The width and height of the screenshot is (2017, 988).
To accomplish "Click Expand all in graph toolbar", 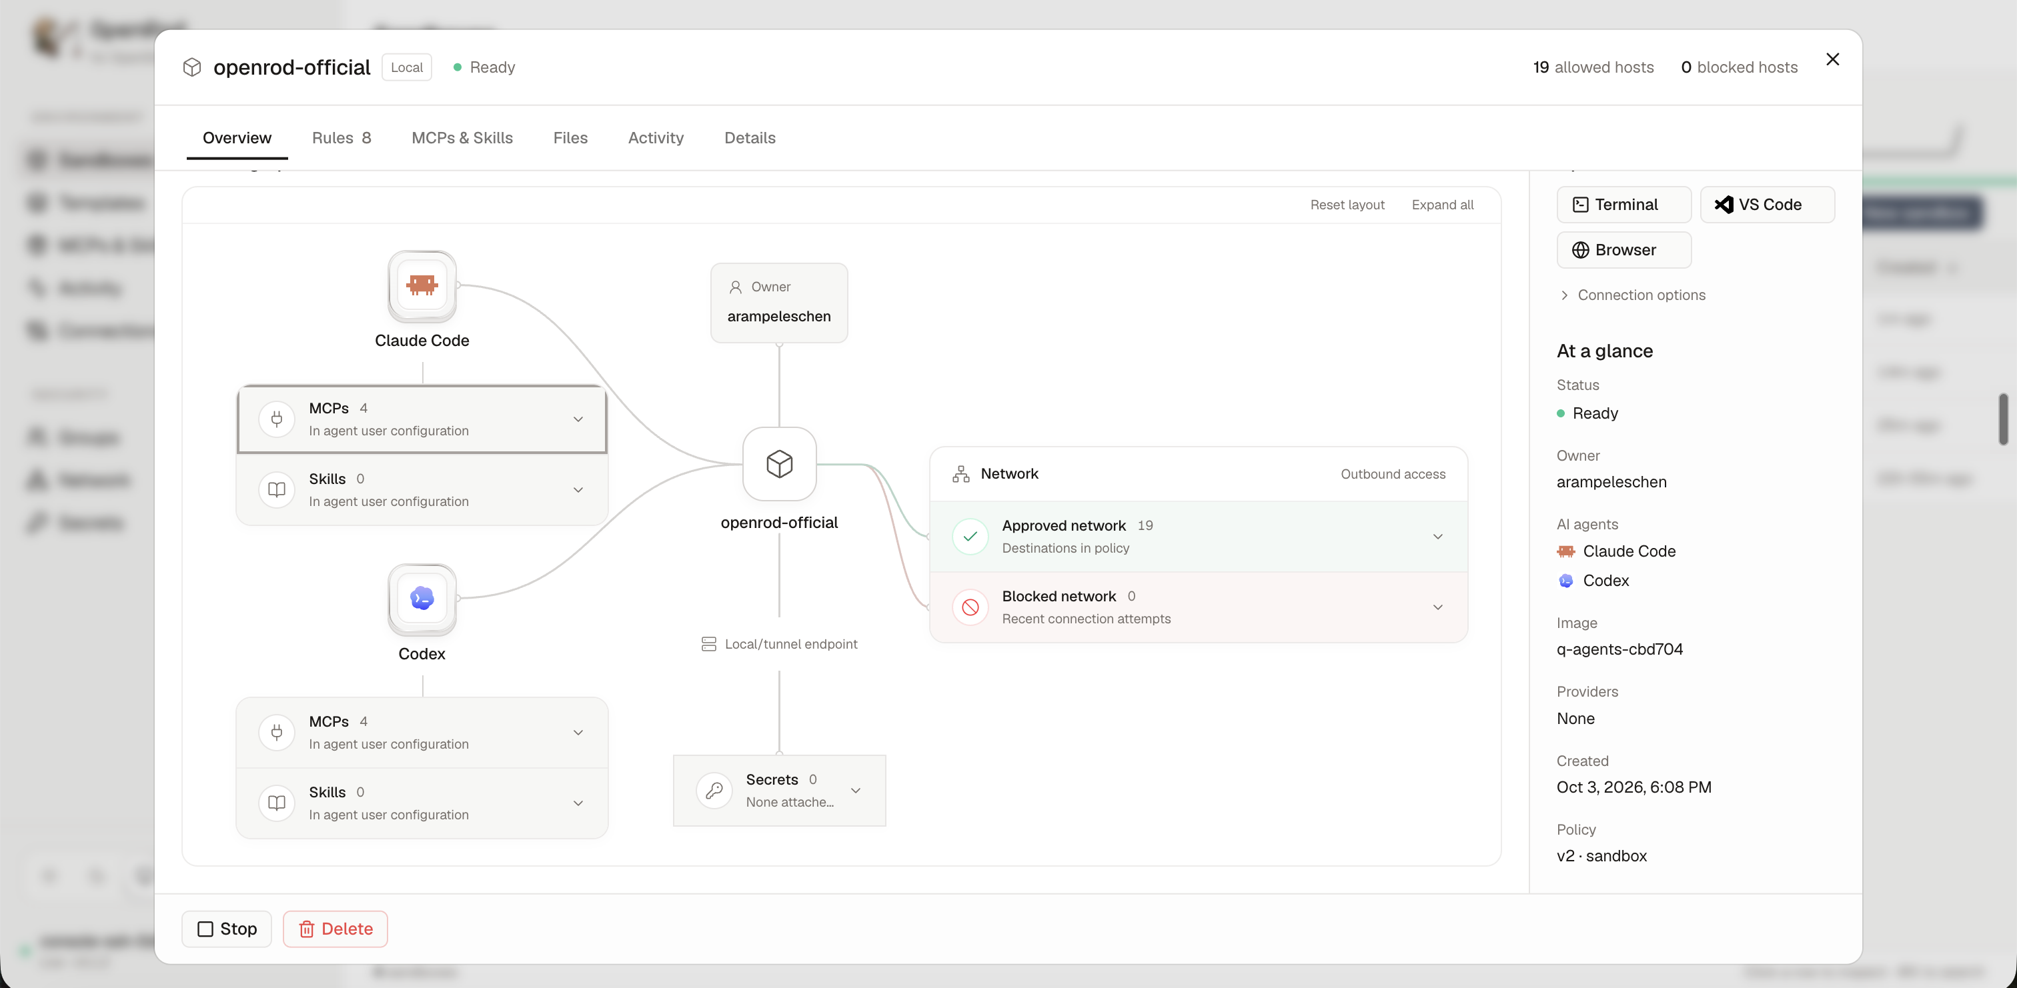I will coord(1442,204).
